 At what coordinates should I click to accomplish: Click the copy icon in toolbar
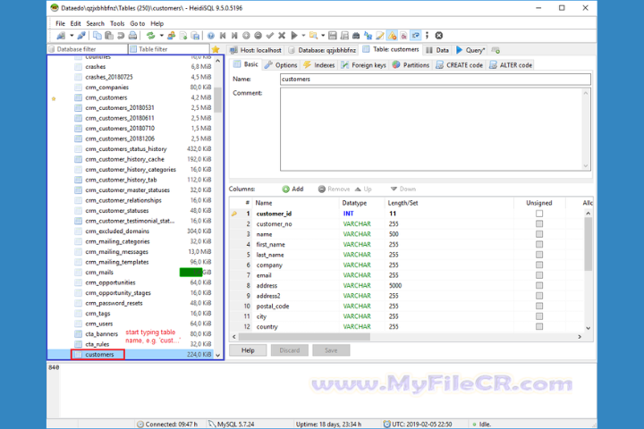pos(97,36)
